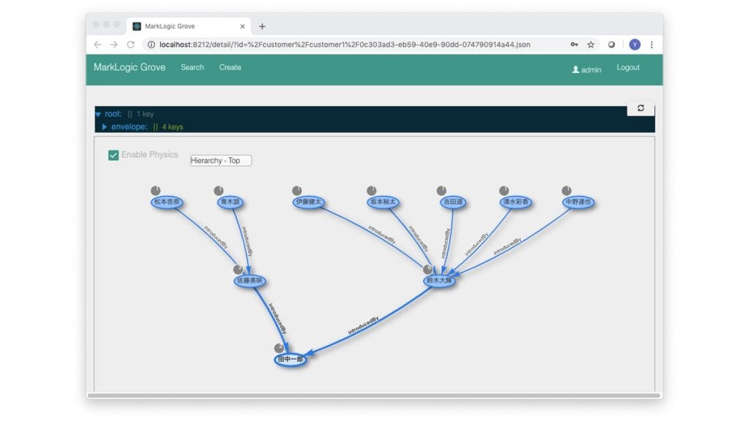Bookmark this page with the star icon
This screenshot has height=421, width=749.
590,45
